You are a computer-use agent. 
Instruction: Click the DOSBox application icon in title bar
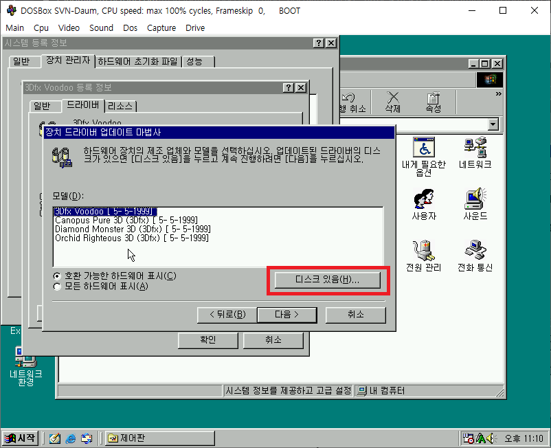11,10
